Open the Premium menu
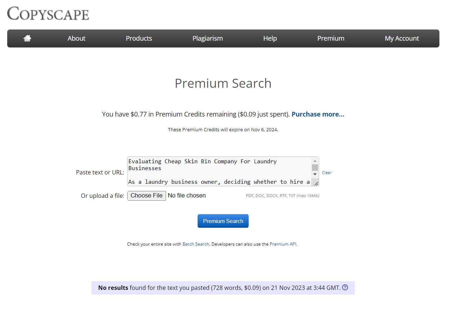 331,38
